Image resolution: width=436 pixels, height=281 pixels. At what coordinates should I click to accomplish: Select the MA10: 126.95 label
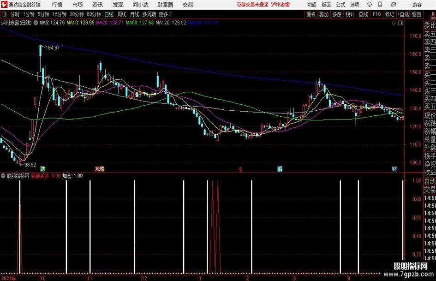(x=81, y=23)
